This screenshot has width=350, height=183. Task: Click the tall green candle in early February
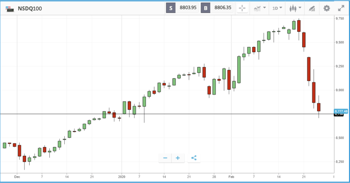[x=239, y=70]
